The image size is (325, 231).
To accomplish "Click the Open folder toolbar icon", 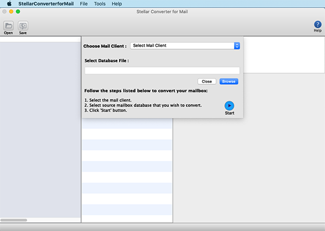I will point(9,26).
